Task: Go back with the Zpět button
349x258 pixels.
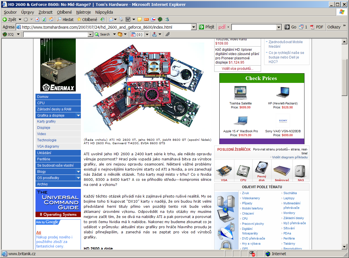Action: tap(9, 20)
